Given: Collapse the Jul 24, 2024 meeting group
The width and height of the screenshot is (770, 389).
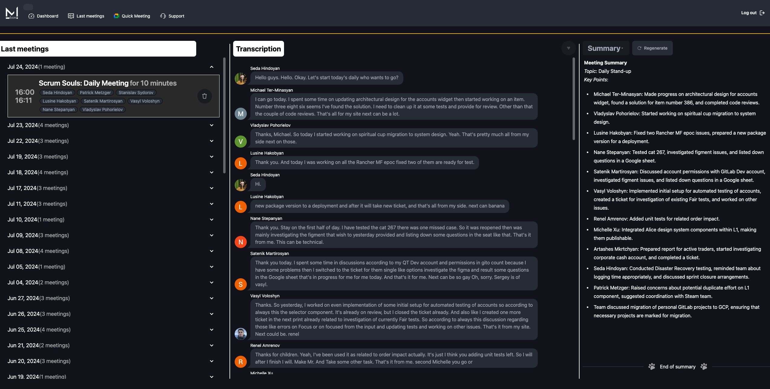Looking at the screenshot, I should (x=212, y=67).
